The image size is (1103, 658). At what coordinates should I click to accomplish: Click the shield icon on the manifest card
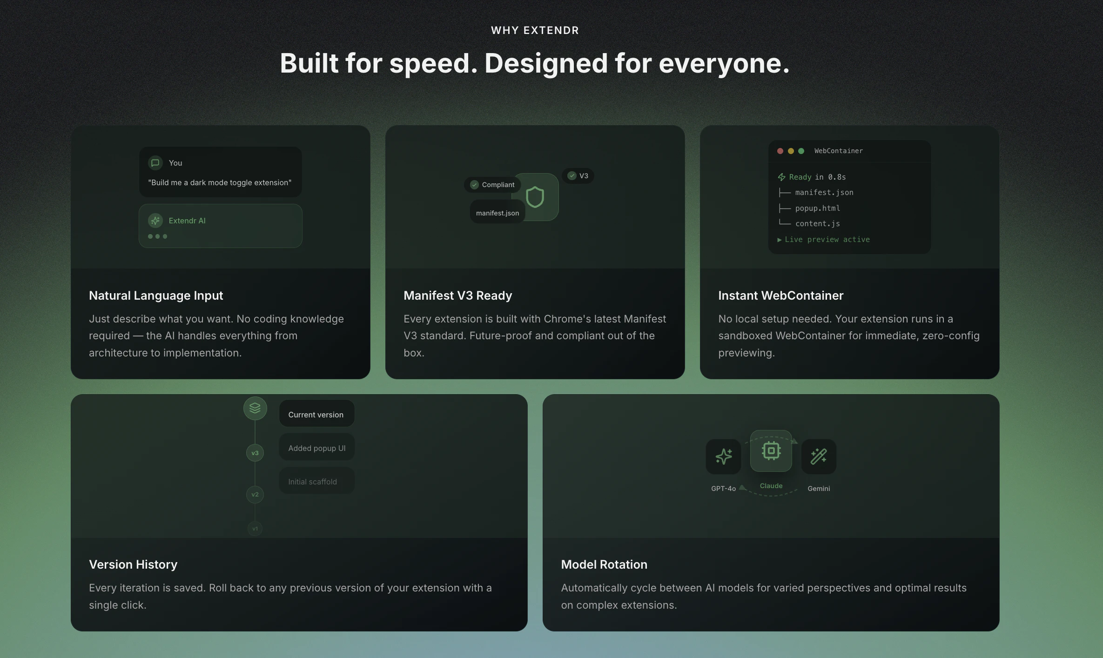coord(535,197)
